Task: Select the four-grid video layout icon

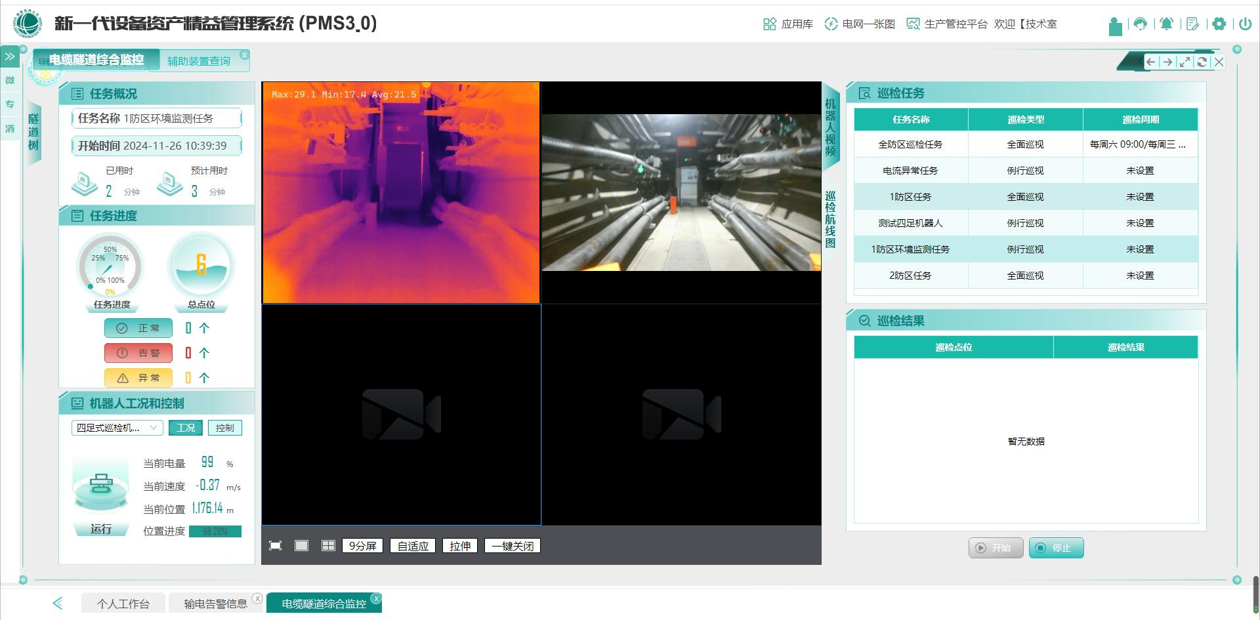Action: click(x=328, y=546)
